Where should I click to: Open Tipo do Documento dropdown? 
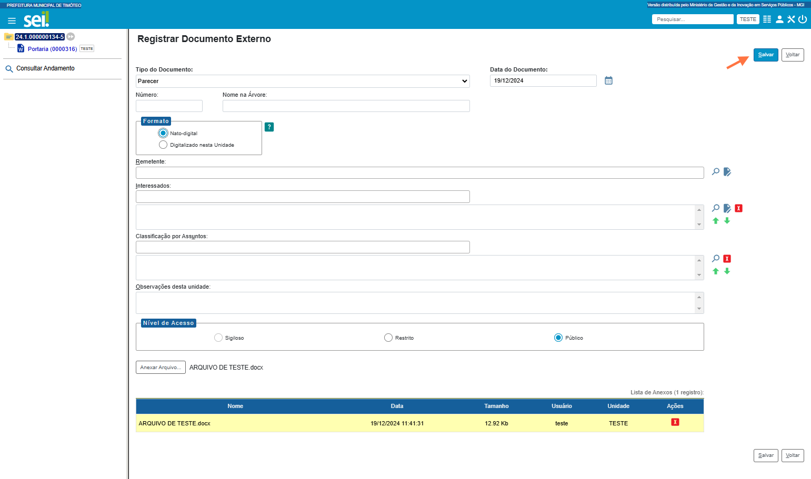point(303,81)
